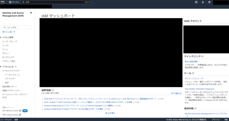This screenshot has height=121, width=229.
Task: Open アクセスアナライザー in the sidebar
Action: point(12,71)
